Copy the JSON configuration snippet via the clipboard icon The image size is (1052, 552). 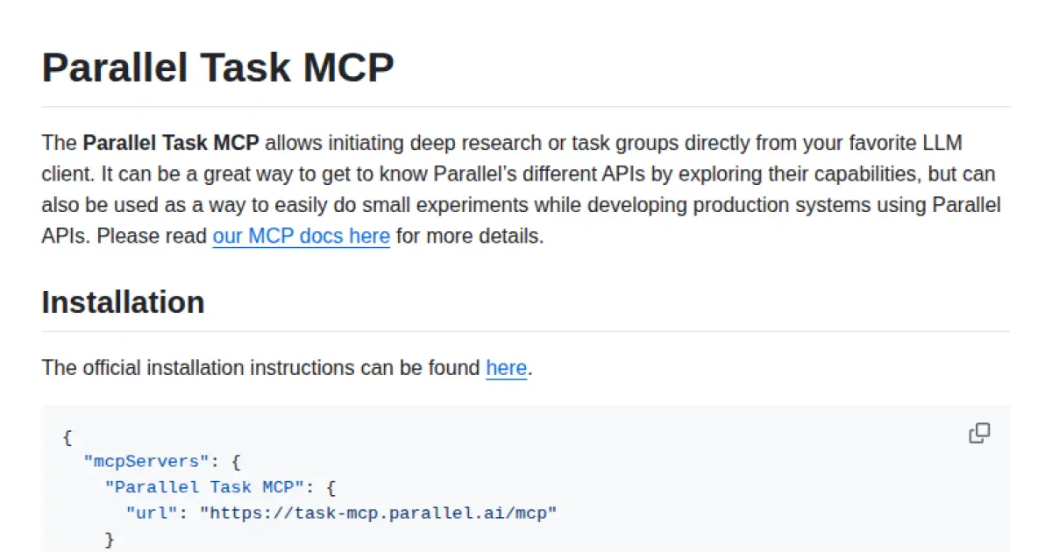click(979, 433)
